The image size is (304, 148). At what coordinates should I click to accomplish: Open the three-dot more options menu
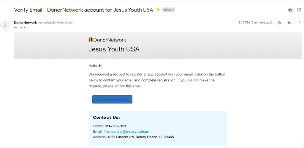[299, 23]
